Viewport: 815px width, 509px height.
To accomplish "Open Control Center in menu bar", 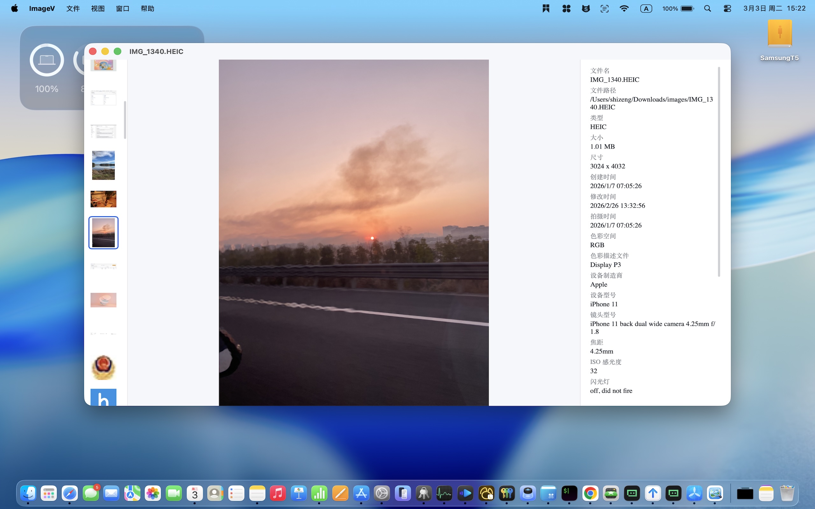I will coord(727,8).
